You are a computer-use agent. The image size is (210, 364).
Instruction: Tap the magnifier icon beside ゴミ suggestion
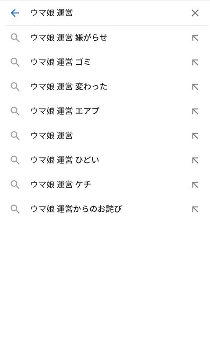pos(15,62)
